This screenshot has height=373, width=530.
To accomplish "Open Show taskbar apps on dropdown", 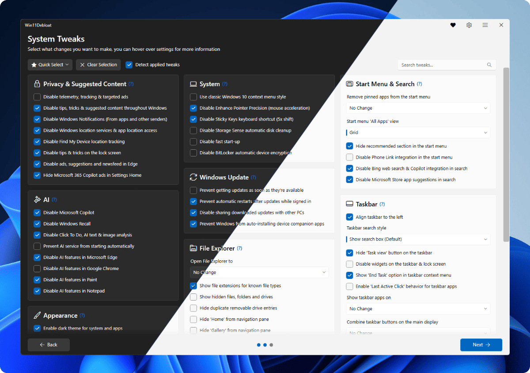I will 418,308.
